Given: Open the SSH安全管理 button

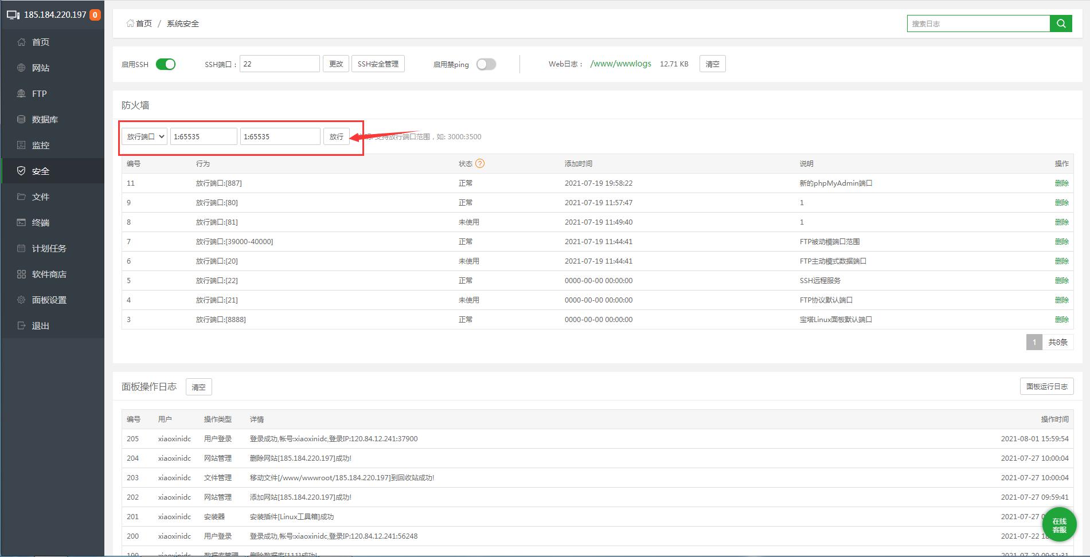Looking at the screenshot, I should click(x=378, y=64).
